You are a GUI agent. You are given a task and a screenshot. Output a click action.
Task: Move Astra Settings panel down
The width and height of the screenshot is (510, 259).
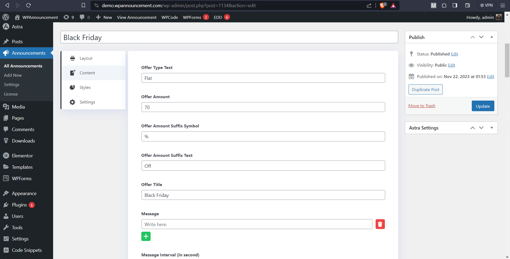tap(481, 128)
